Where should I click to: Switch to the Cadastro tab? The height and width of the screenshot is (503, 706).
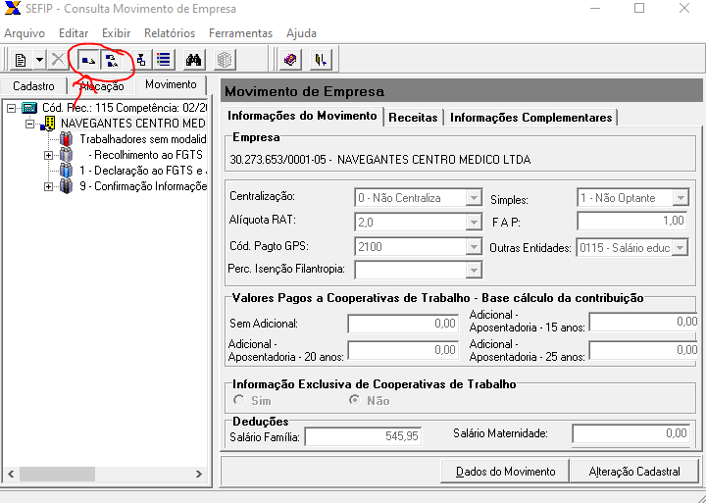(x=33, y=85)
